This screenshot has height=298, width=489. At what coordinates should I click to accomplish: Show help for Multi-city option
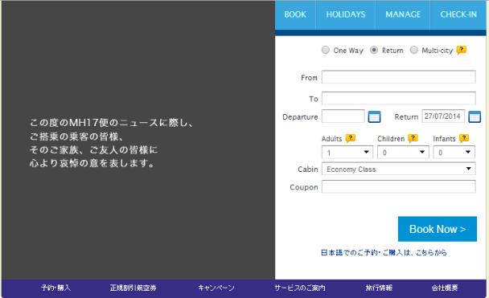[461, 50]
